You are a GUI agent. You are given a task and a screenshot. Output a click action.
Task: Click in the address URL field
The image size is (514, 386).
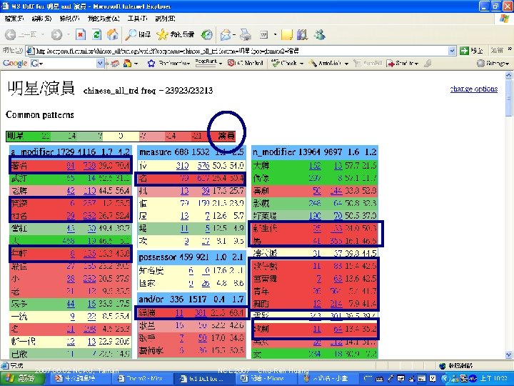(241, 51)
